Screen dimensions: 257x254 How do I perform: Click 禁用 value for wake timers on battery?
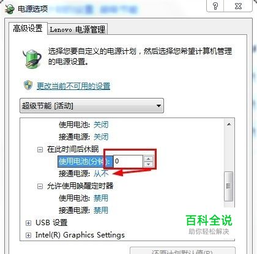click(101, 198)
